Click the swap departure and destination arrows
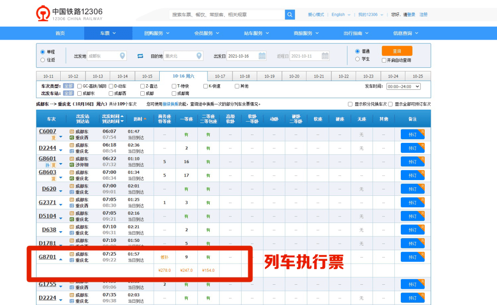Screen dimensions: 497x305 coord(141,56)
